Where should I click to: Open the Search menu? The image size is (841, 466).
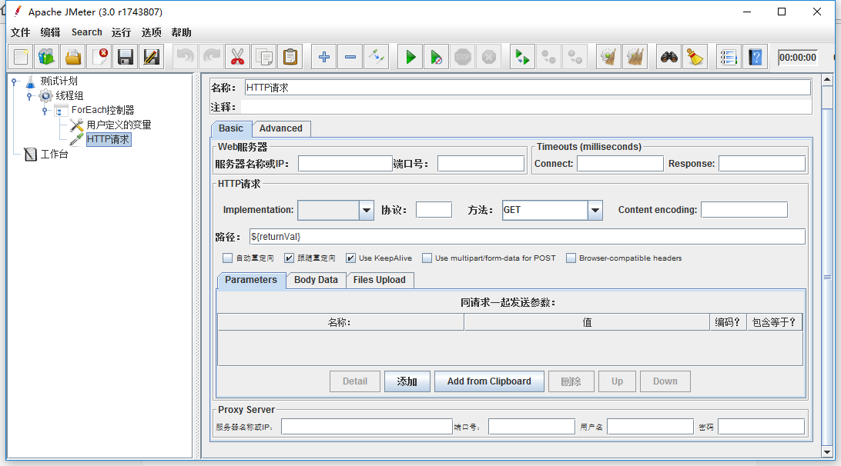coord(87,32)
